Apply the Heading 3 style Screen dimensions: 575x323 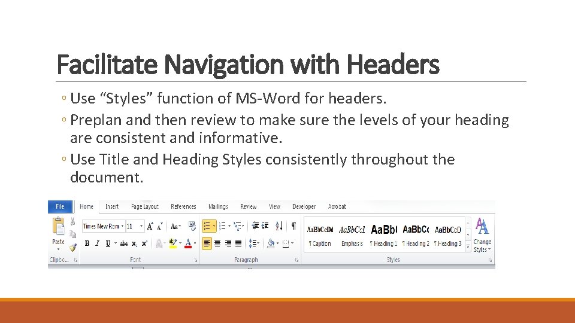pyautogui.click(x=447, y=236)
